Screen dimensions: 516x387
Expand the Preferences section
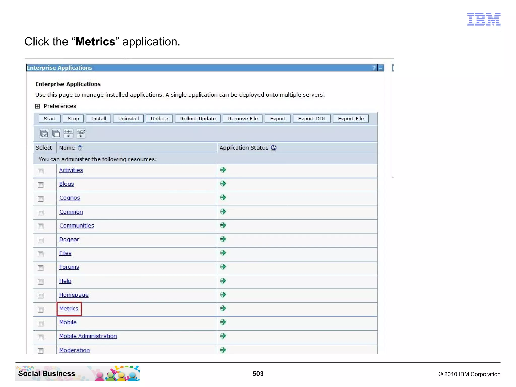point(37,106)
